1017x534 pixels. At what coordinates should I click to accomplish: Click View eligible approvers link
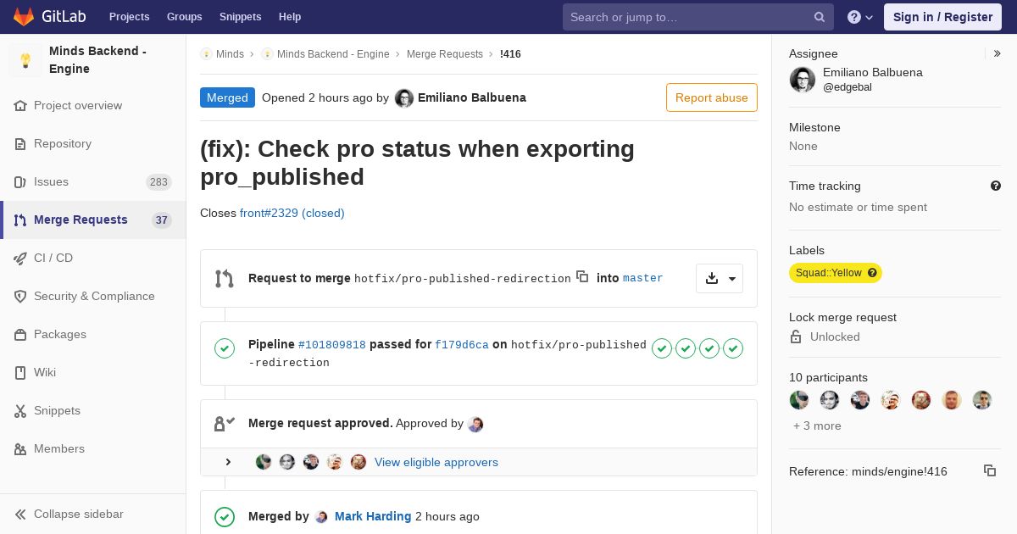(x=436, y=463)
